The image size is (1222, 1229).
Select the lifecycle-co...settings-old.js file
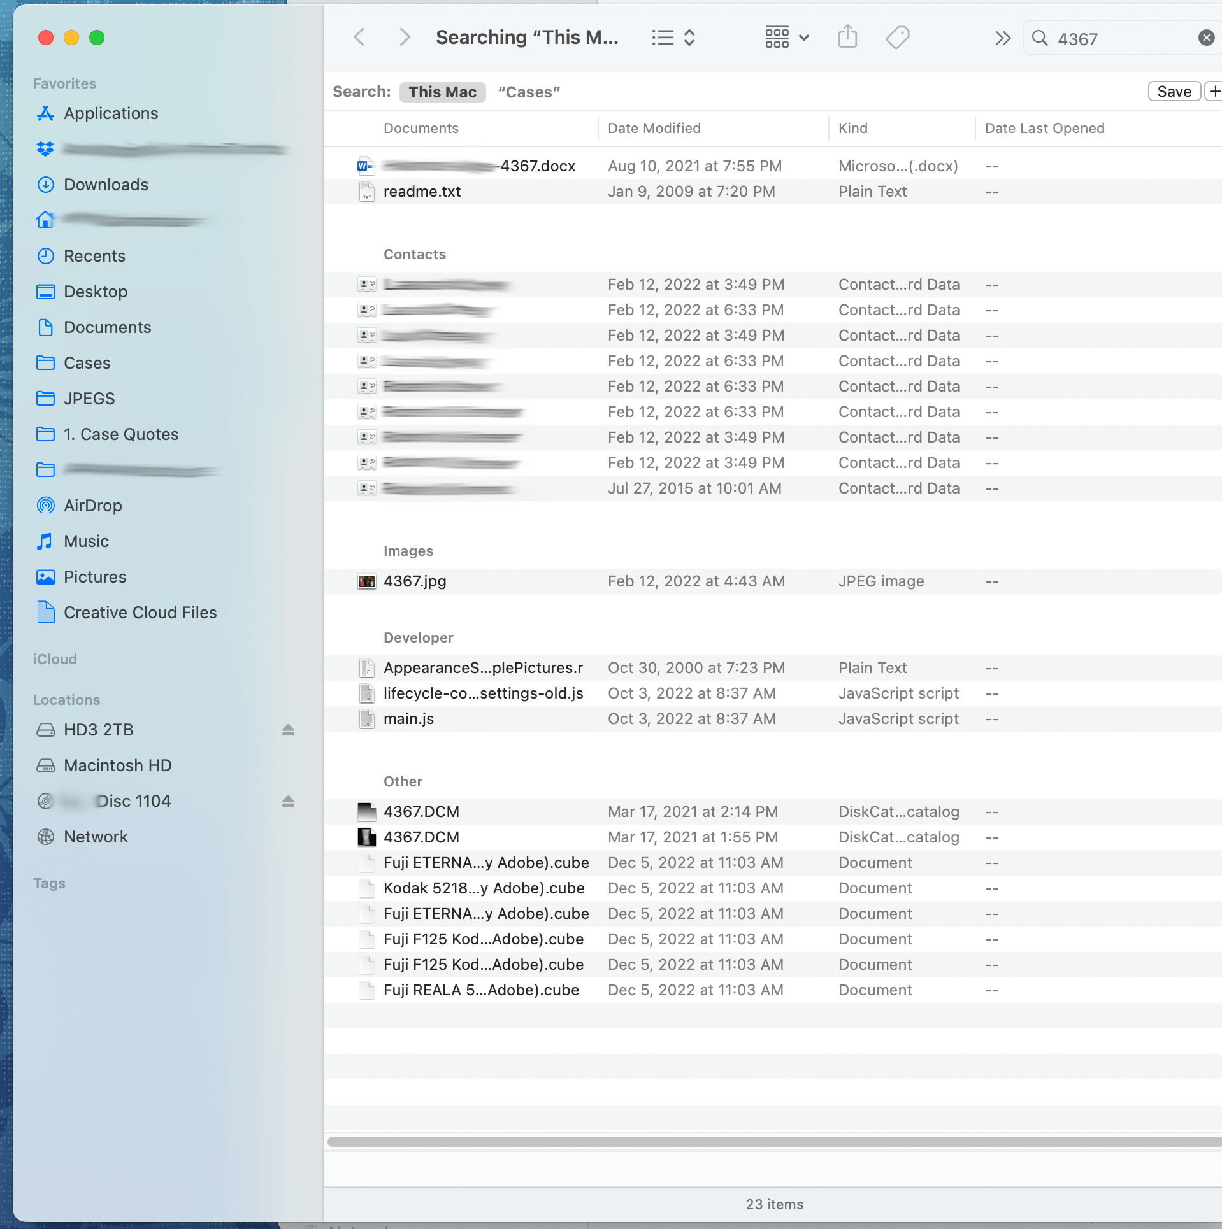772,693
